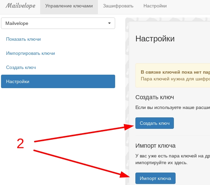Open the Настройки tab in top navigation
The height and width of the screenshot is (185, 210).
155,6
